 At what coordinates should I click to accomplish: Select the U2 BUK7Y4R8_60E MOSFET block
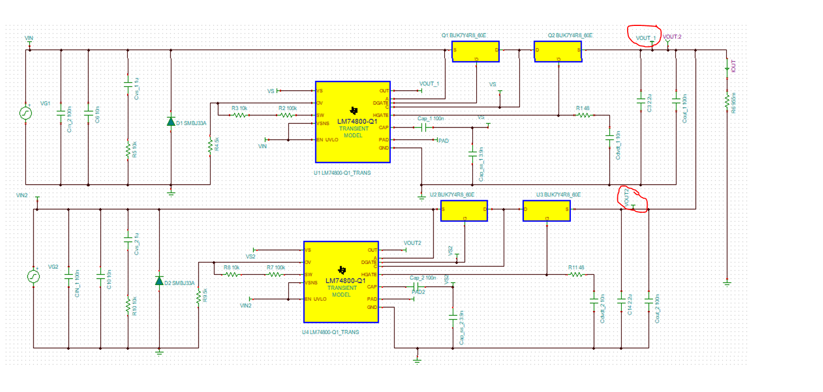point(464,211)
